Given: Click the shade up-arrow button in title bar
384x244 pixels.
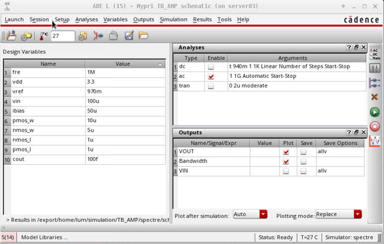Looking at the screenshot, I should click(x=343, y=6).
